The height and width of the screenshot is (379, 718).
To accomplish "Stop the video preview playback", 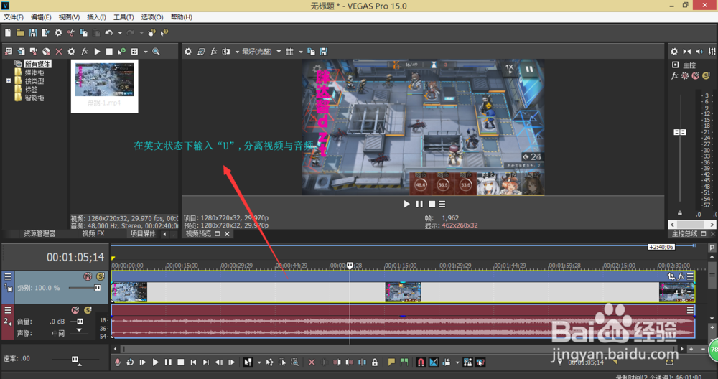I will click(x=432, y=204).
